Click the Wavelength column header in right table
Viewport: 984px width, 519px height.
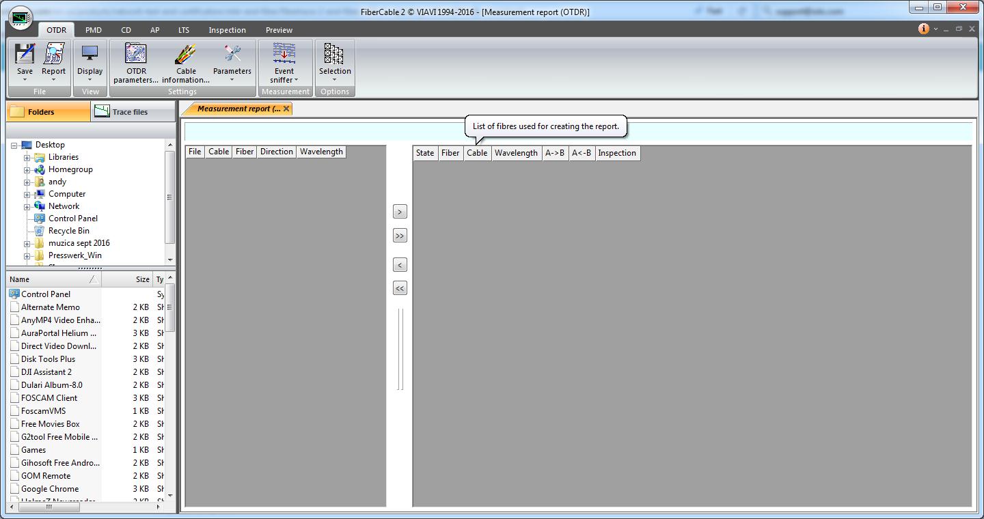pos(516,153)
